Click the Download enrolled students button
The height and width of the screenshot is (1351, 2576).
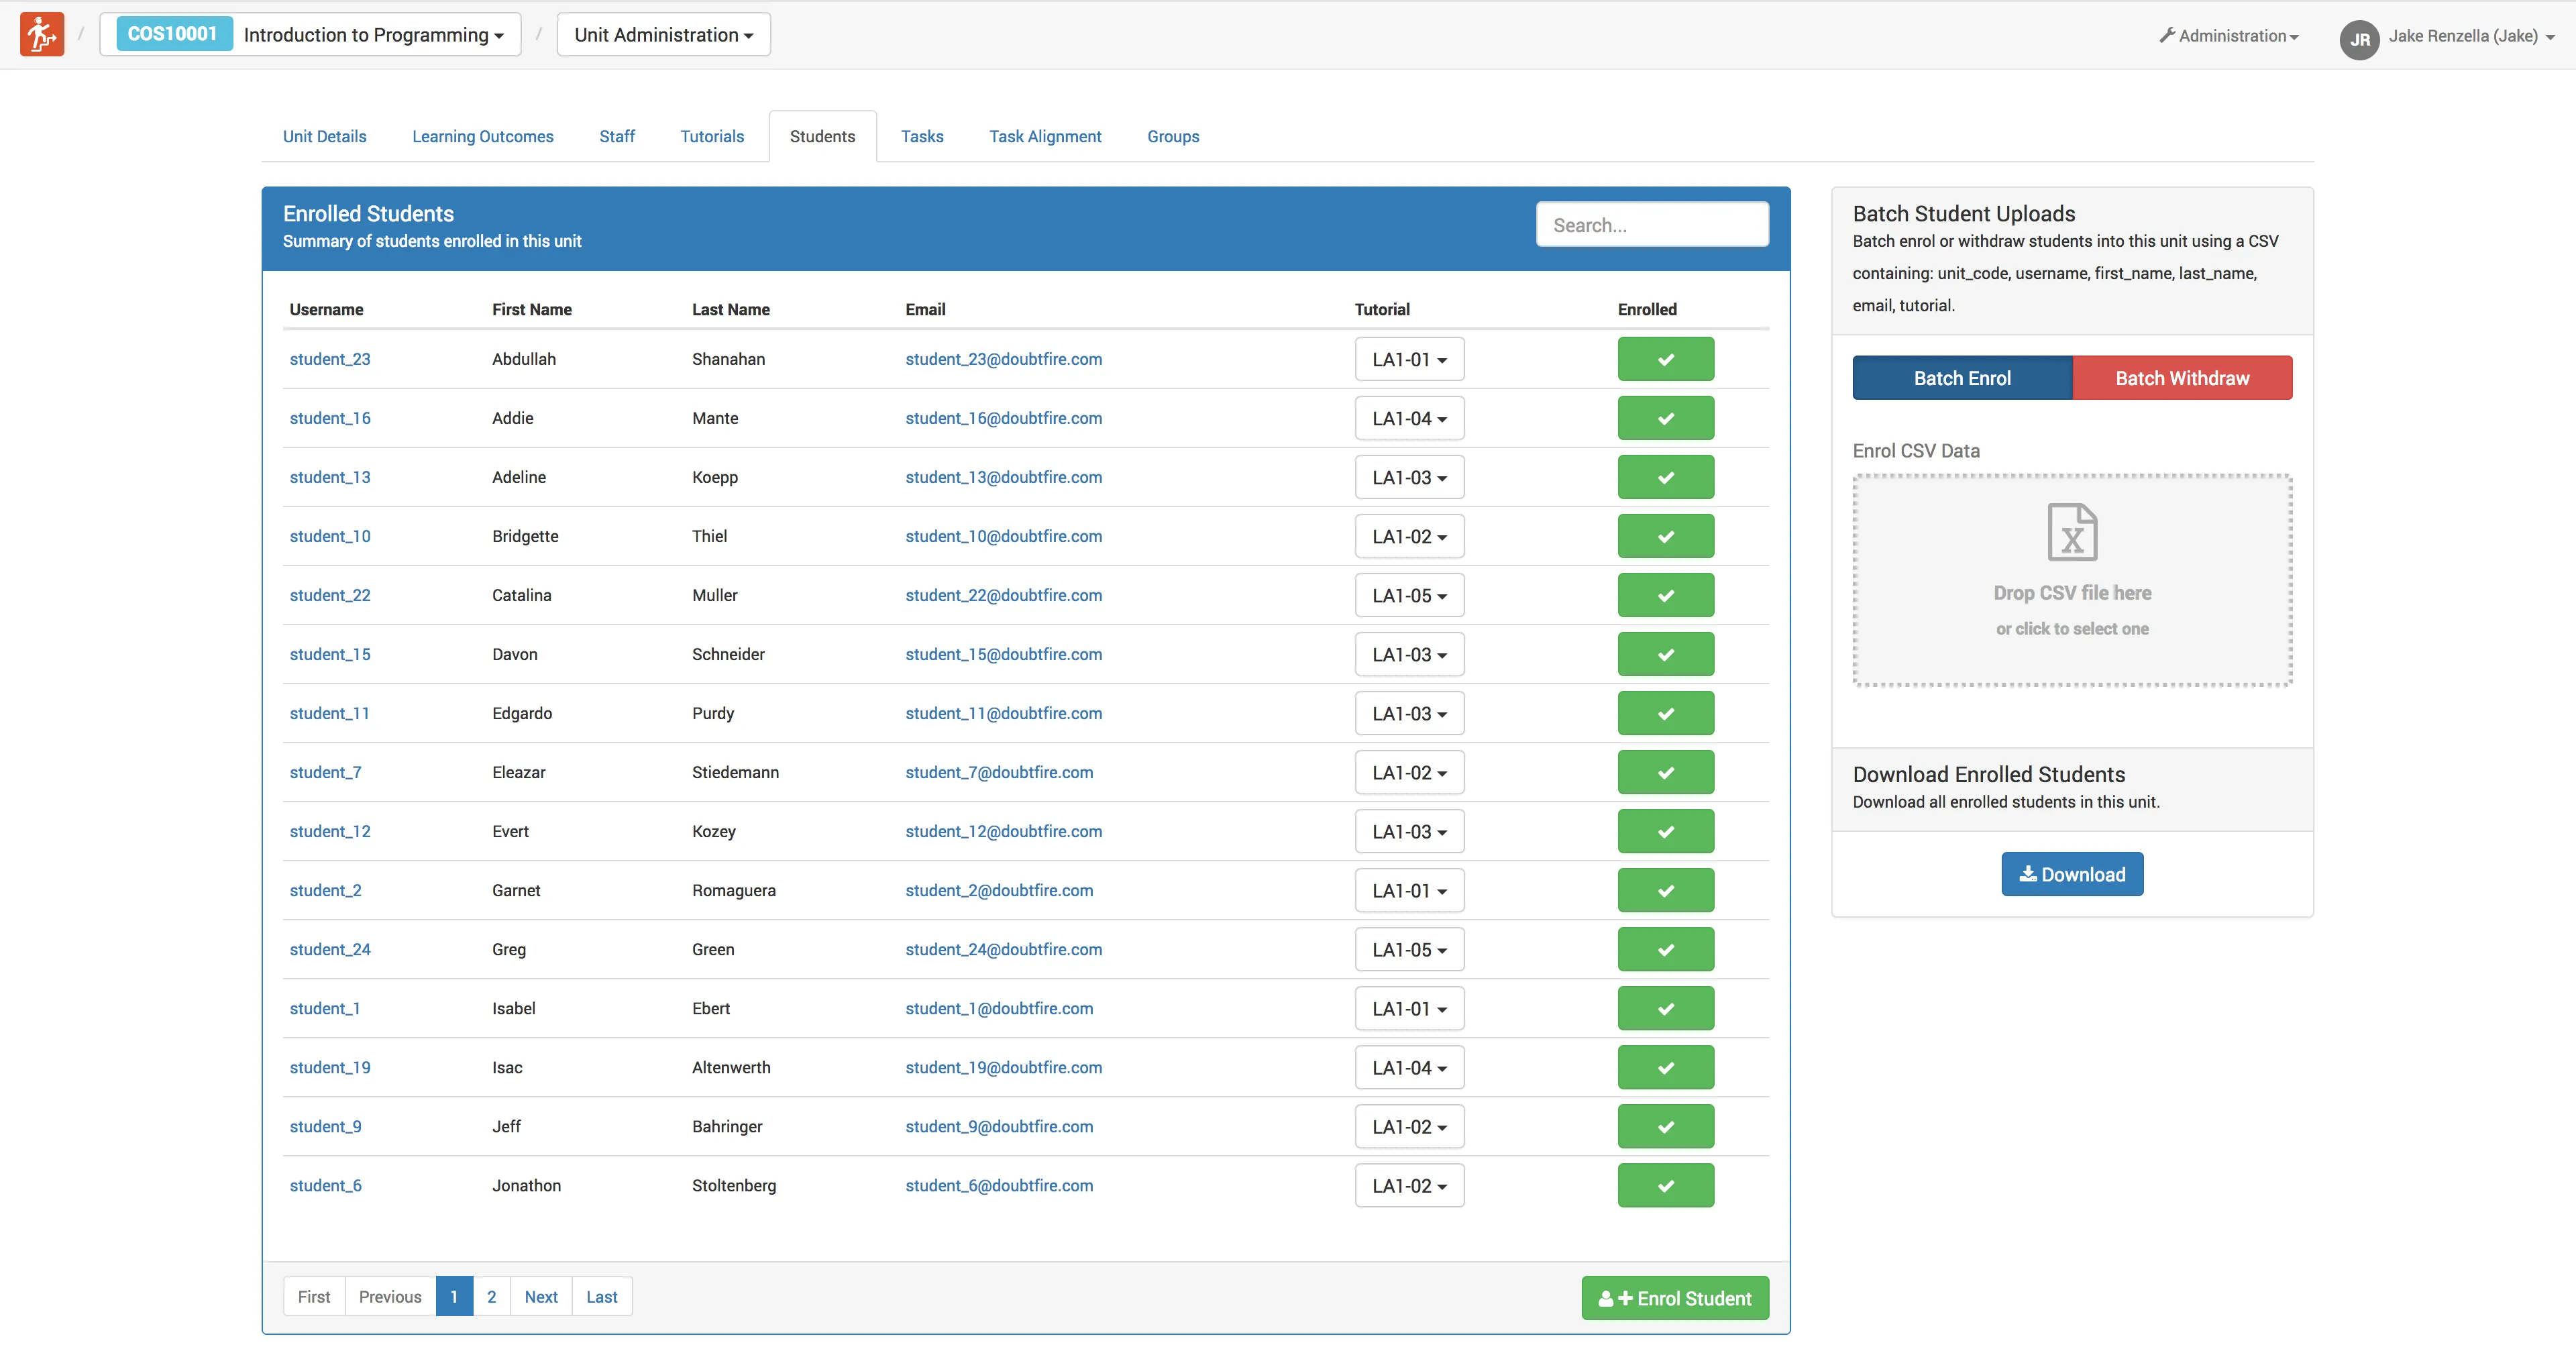[x=2071, y=874]
